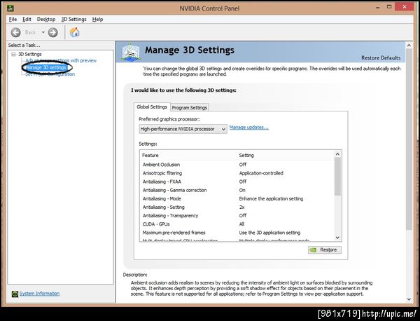
Task: Select the Antialiasing - Mode row
Action: 237,199
